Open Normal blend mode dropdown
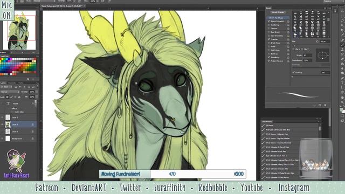The width and height of the screenshot is (345, 194). (x=10, y=92)
